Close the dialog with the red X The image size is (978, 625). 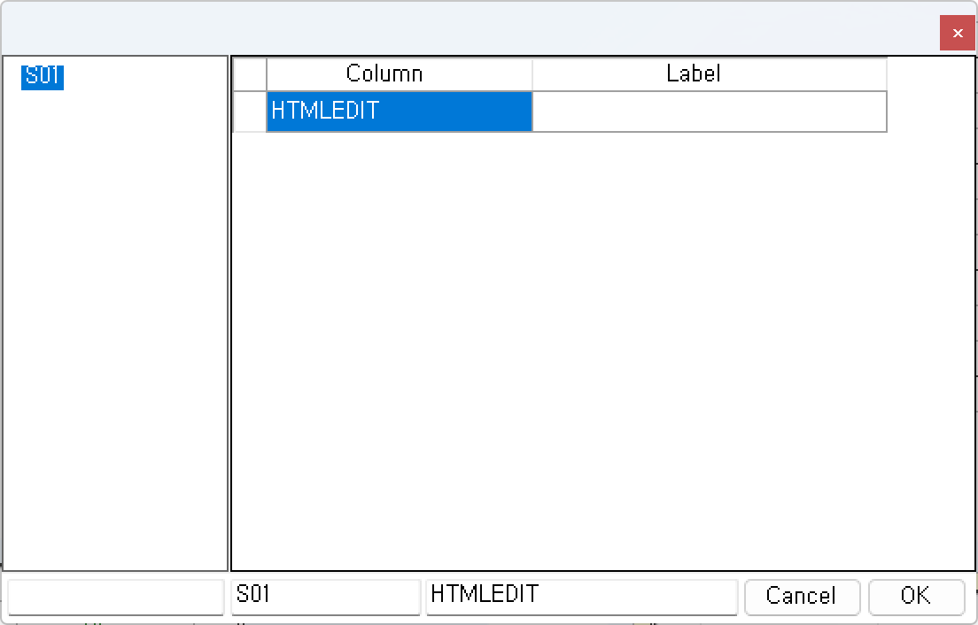958,34
